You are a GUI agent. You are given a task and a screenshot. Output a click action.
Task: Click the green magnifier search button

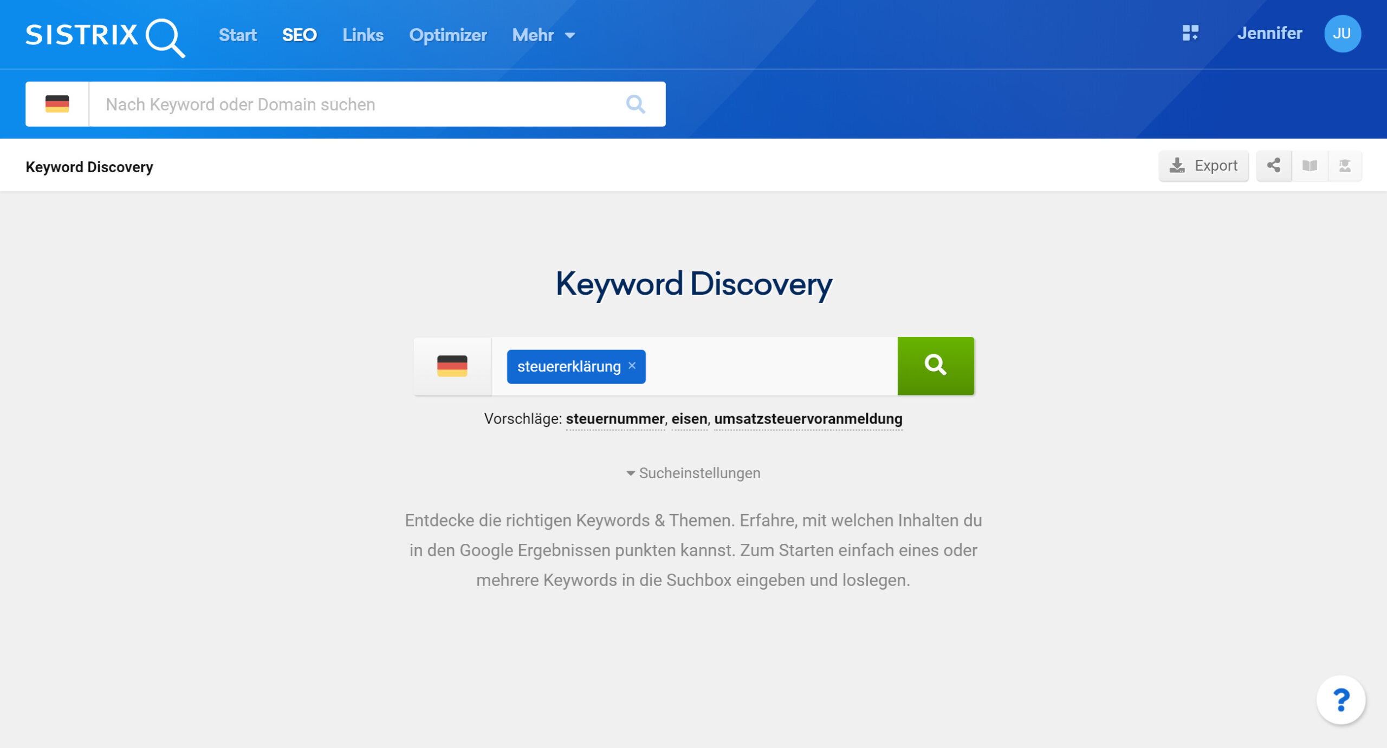tap(935, 366)
